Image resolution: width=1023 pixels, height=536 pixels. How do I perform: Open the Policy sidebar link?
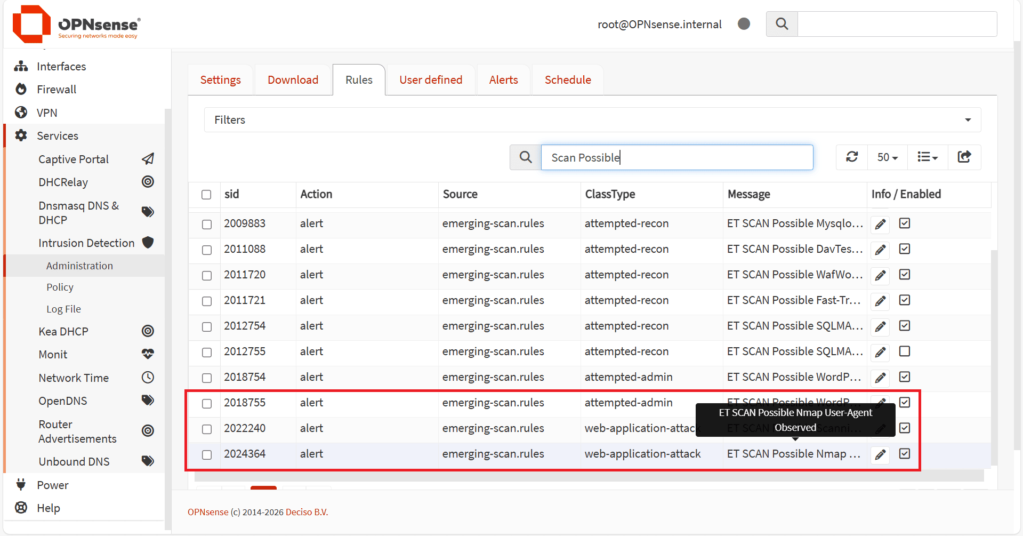coord(60,287)
